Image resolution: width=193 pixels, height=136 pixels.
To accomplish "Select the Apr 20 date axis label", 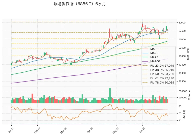I will [x=90, y=130].
